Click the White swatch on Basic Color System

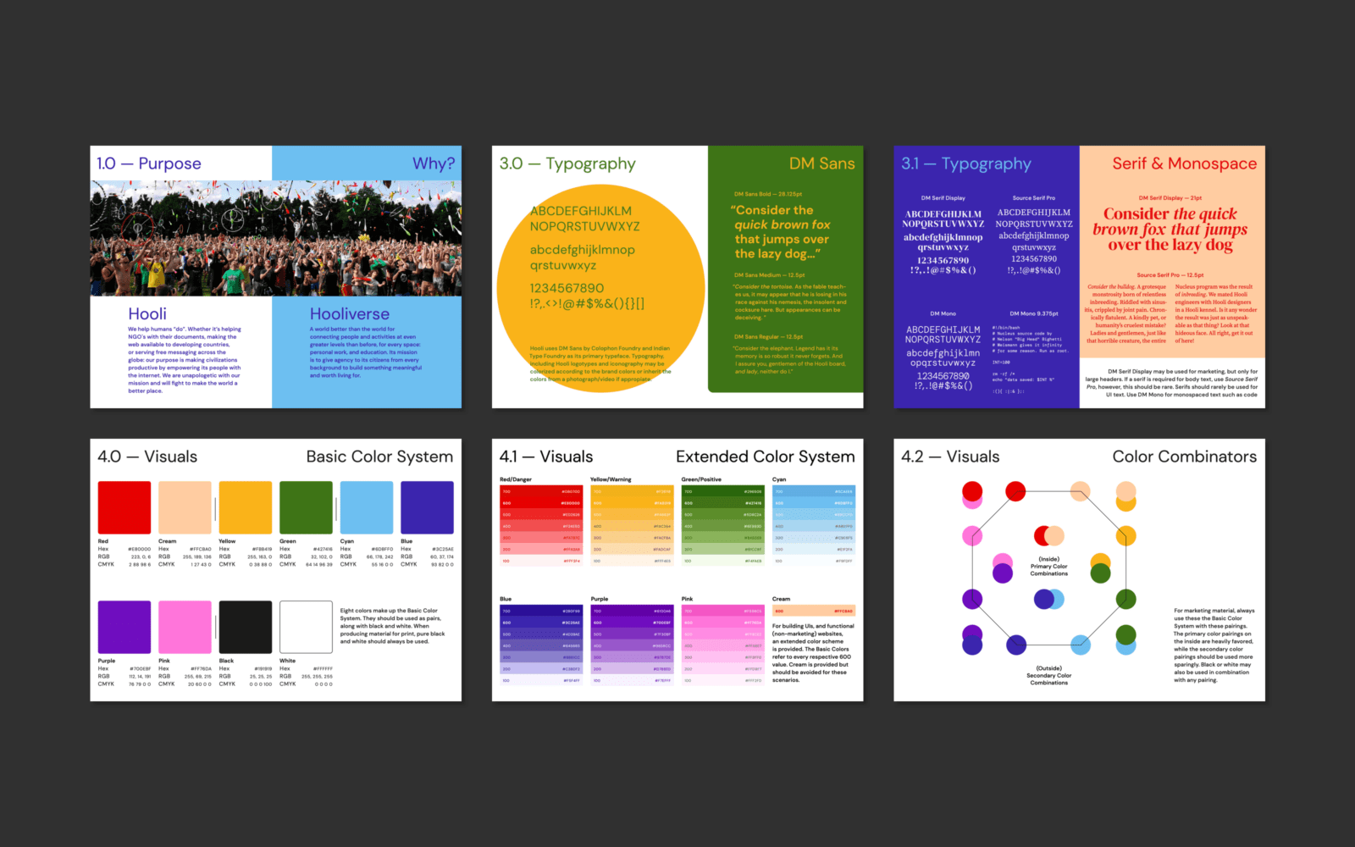tap(305, 627)
